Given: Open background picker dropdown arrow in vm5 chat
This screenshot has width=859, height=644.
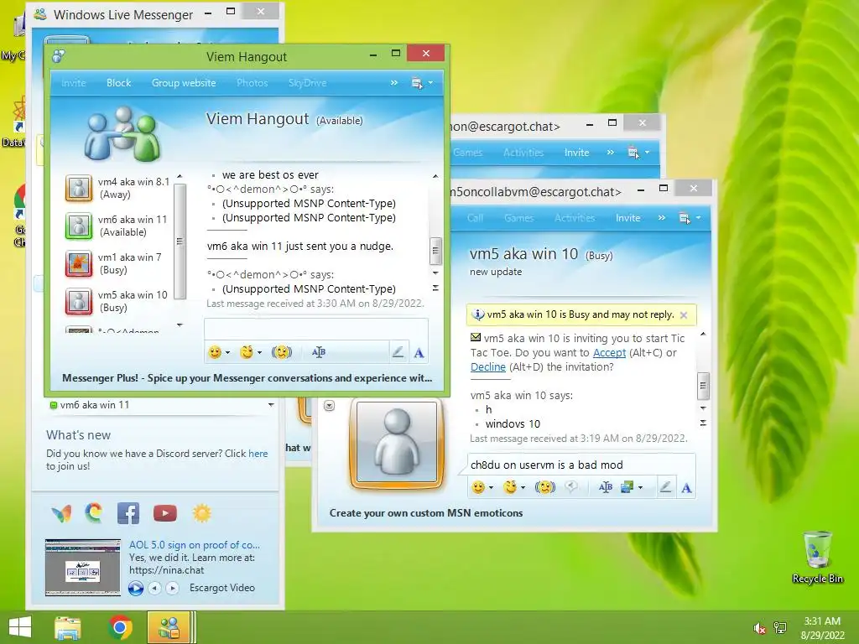Looking at the screenshot, I should point(640,487).
